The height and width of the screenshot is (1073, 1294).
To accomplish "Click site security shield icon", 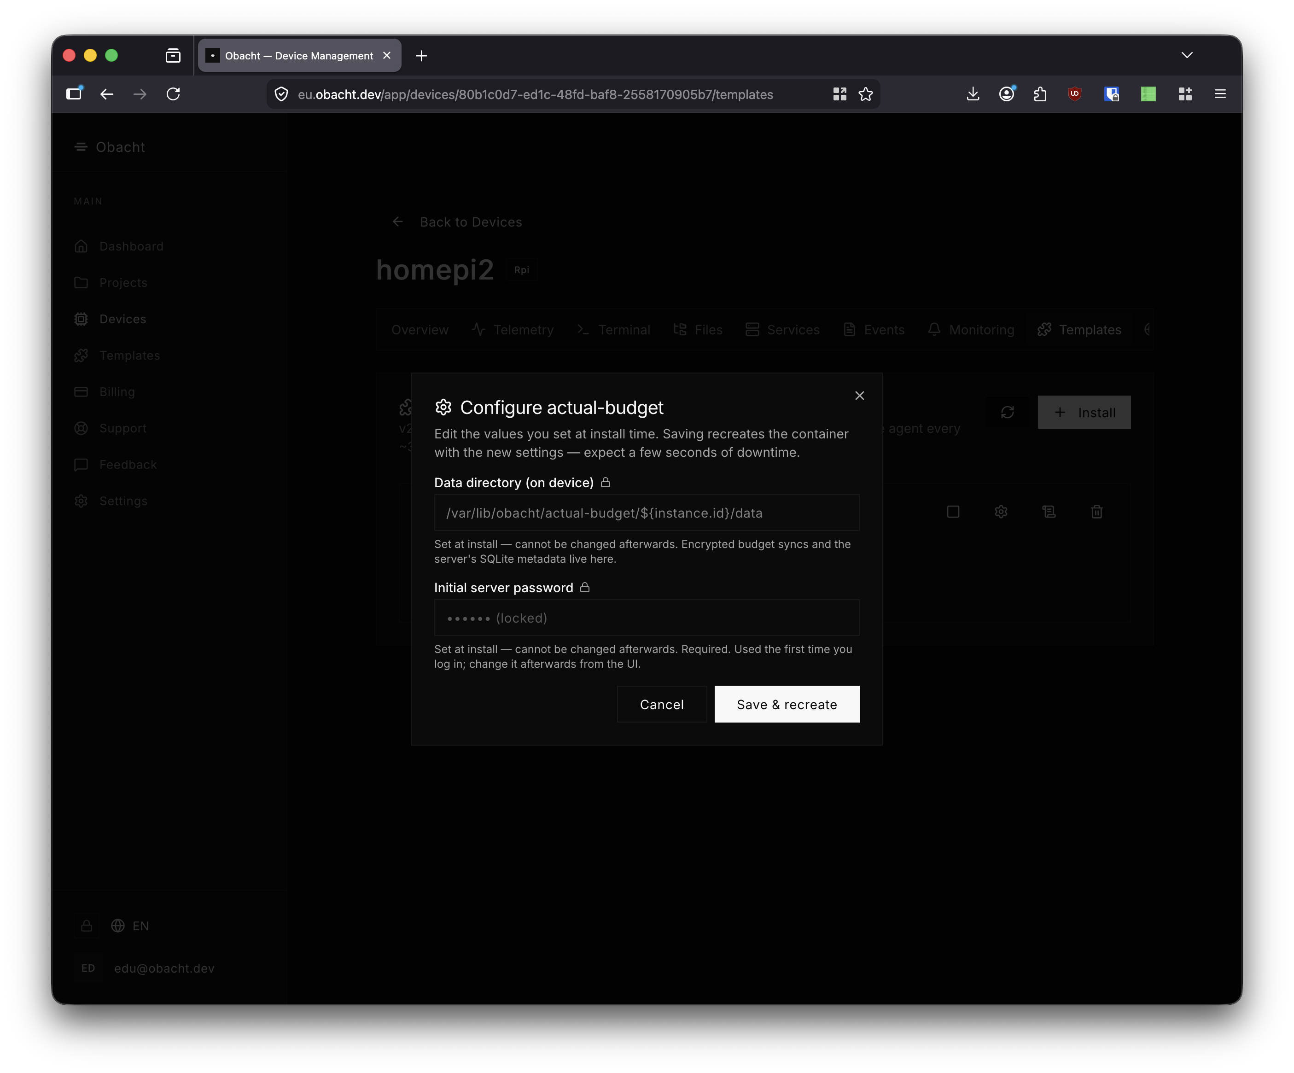I will click(281, 93).
